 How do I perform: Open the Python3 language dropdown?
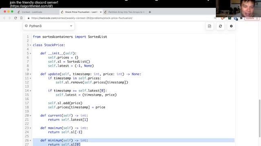coord(49,26)
